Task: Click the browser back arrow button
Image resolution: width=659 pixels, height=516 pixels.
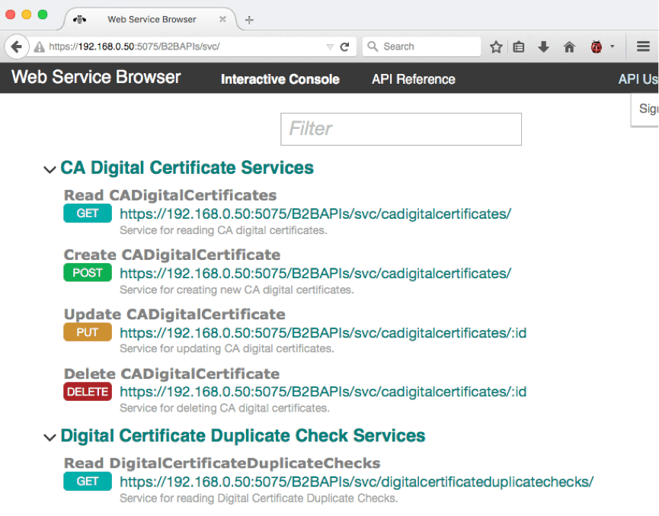Action: (17, 46)
